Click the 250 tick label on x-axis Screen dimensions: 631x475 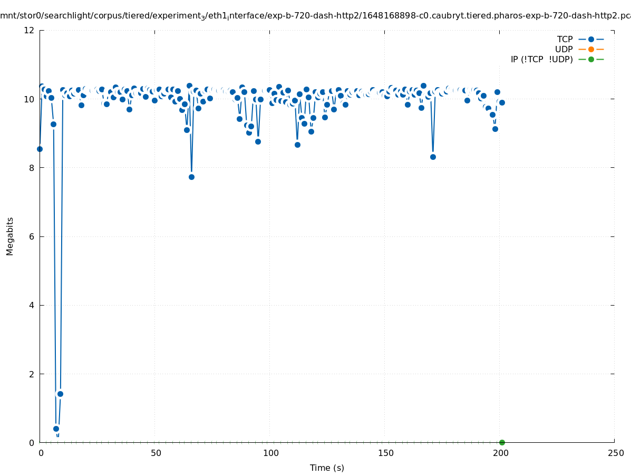(x=615, y=453)
